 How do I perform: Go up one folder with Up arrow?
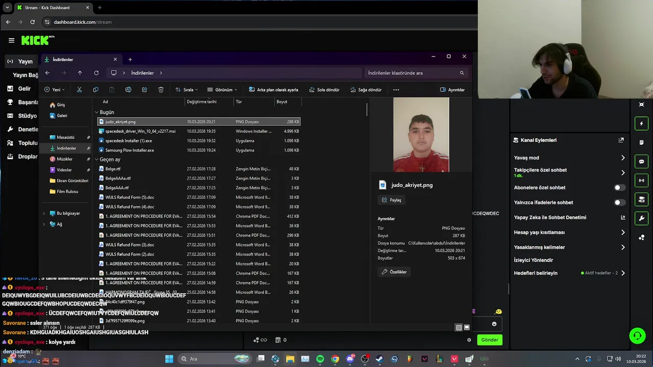pyautogui.click(x=80, y=73)
